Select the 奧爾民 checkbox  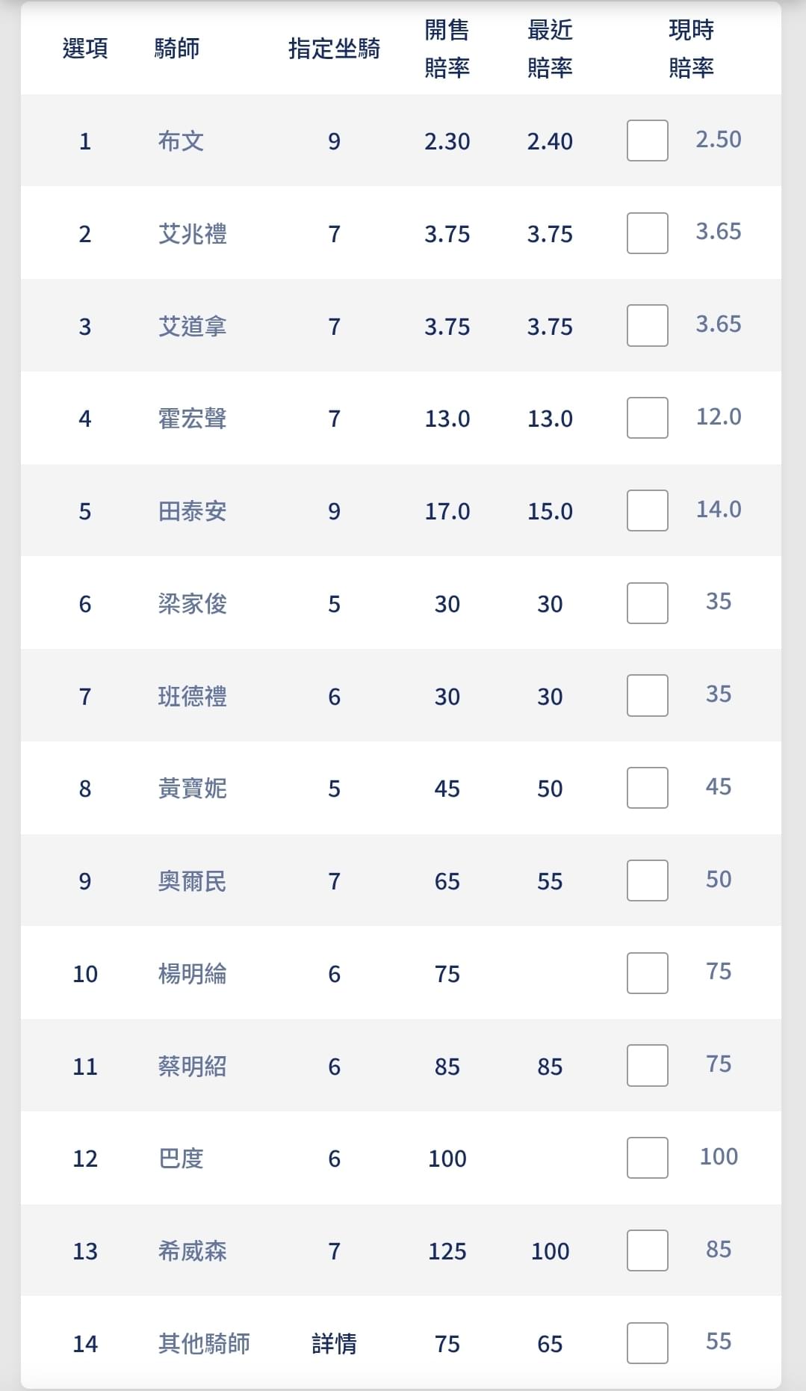coord(648,880)
